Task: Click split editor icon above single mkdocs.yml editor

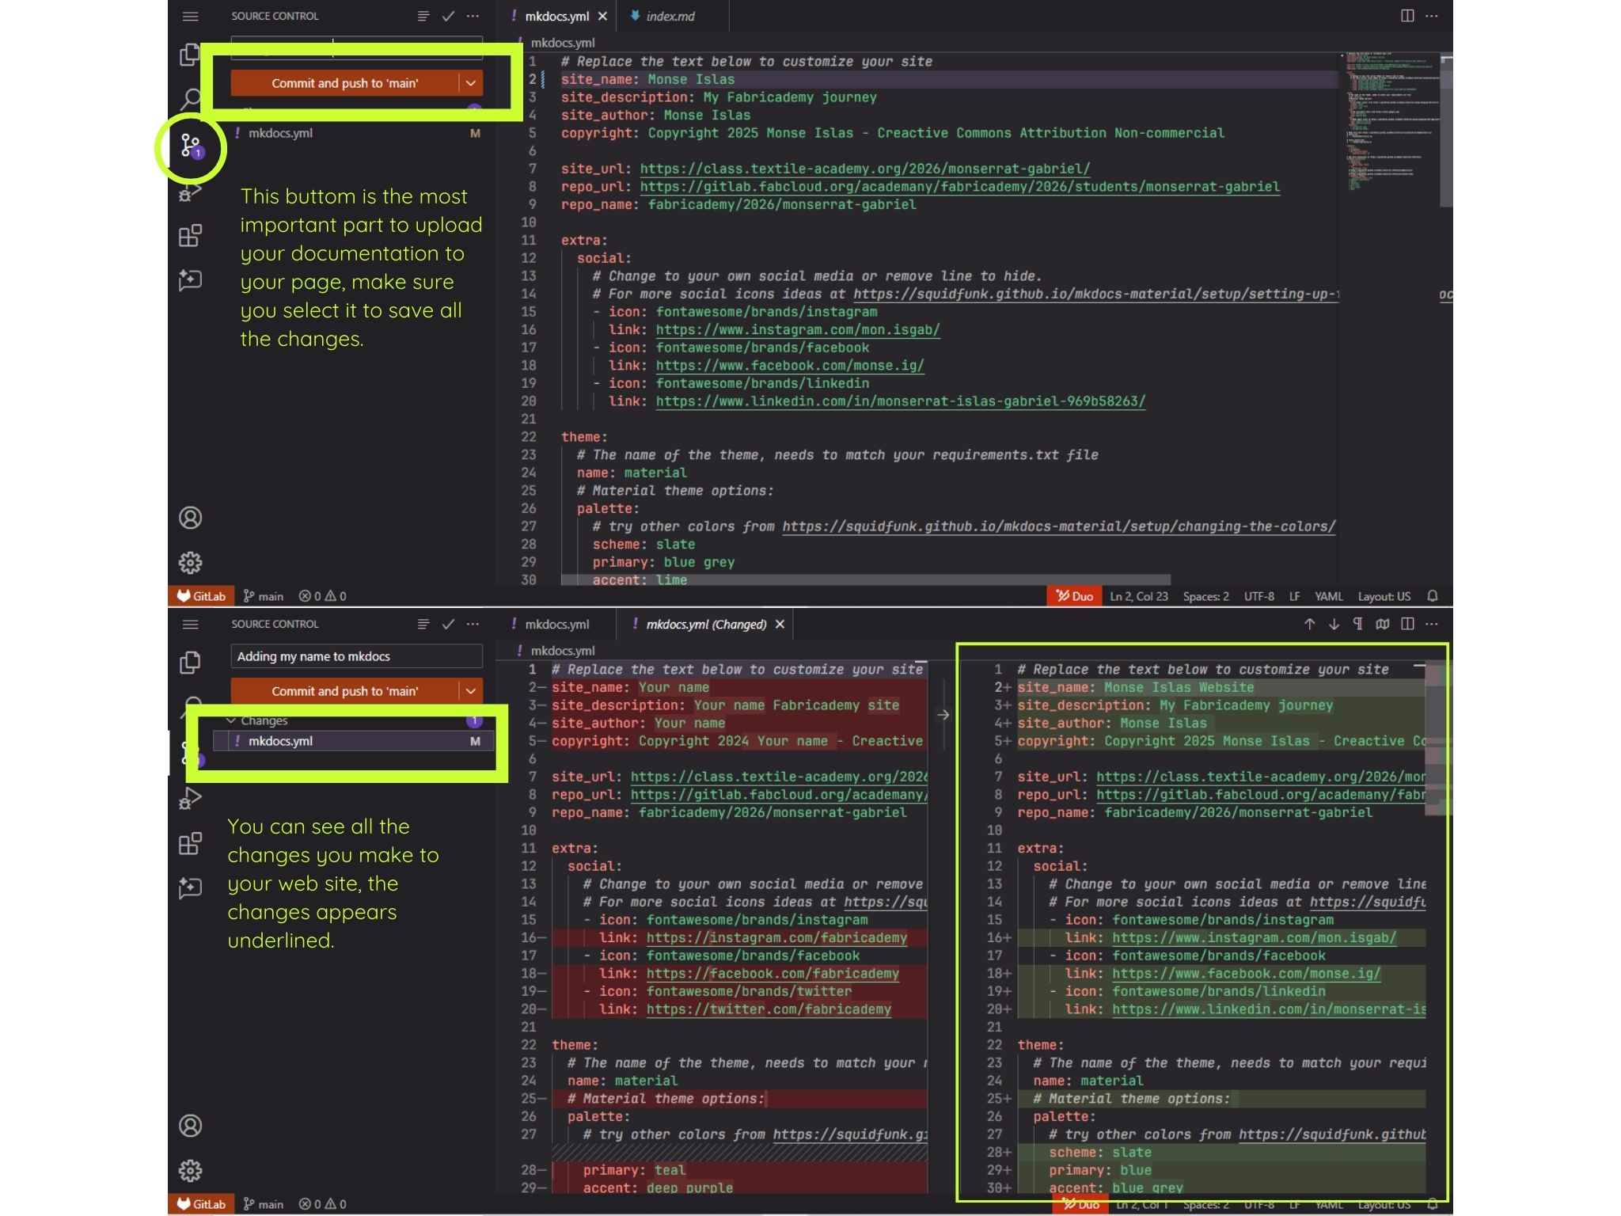Action: (1407, 16)
